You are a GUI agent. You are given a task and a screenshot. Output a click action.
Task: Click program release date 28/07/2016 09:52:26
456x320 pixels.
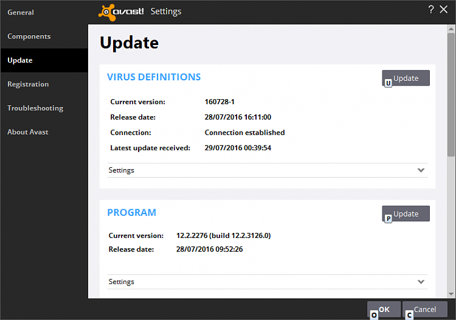point(209,249)
